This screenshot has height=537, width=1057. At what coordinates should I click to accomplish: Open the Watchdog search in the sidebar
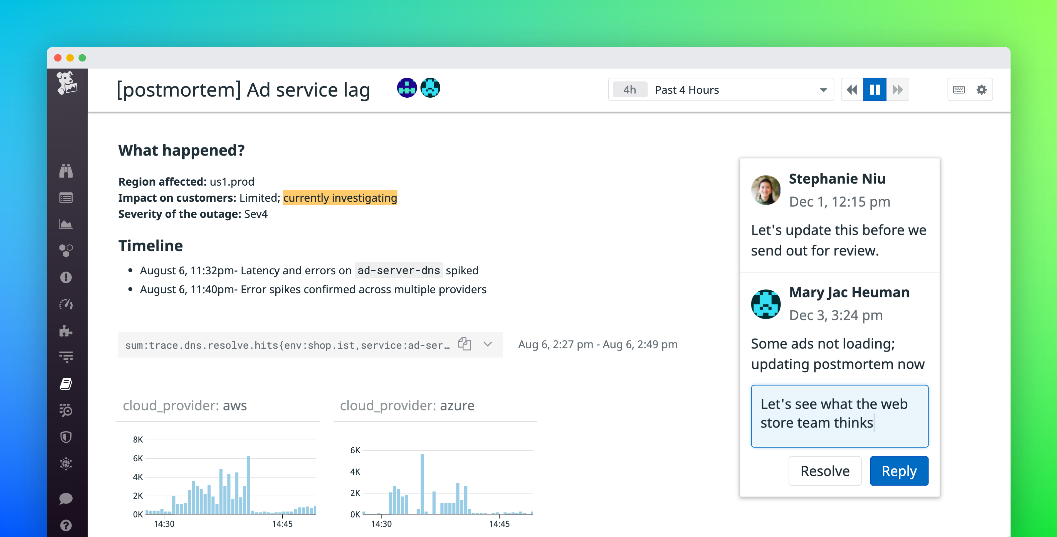66,171
